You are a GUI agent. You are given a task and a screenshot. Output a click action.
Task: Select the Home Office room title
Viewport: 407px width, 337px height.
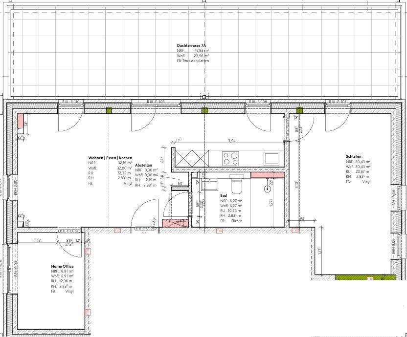pyautogui.click(x=62, y=266)
